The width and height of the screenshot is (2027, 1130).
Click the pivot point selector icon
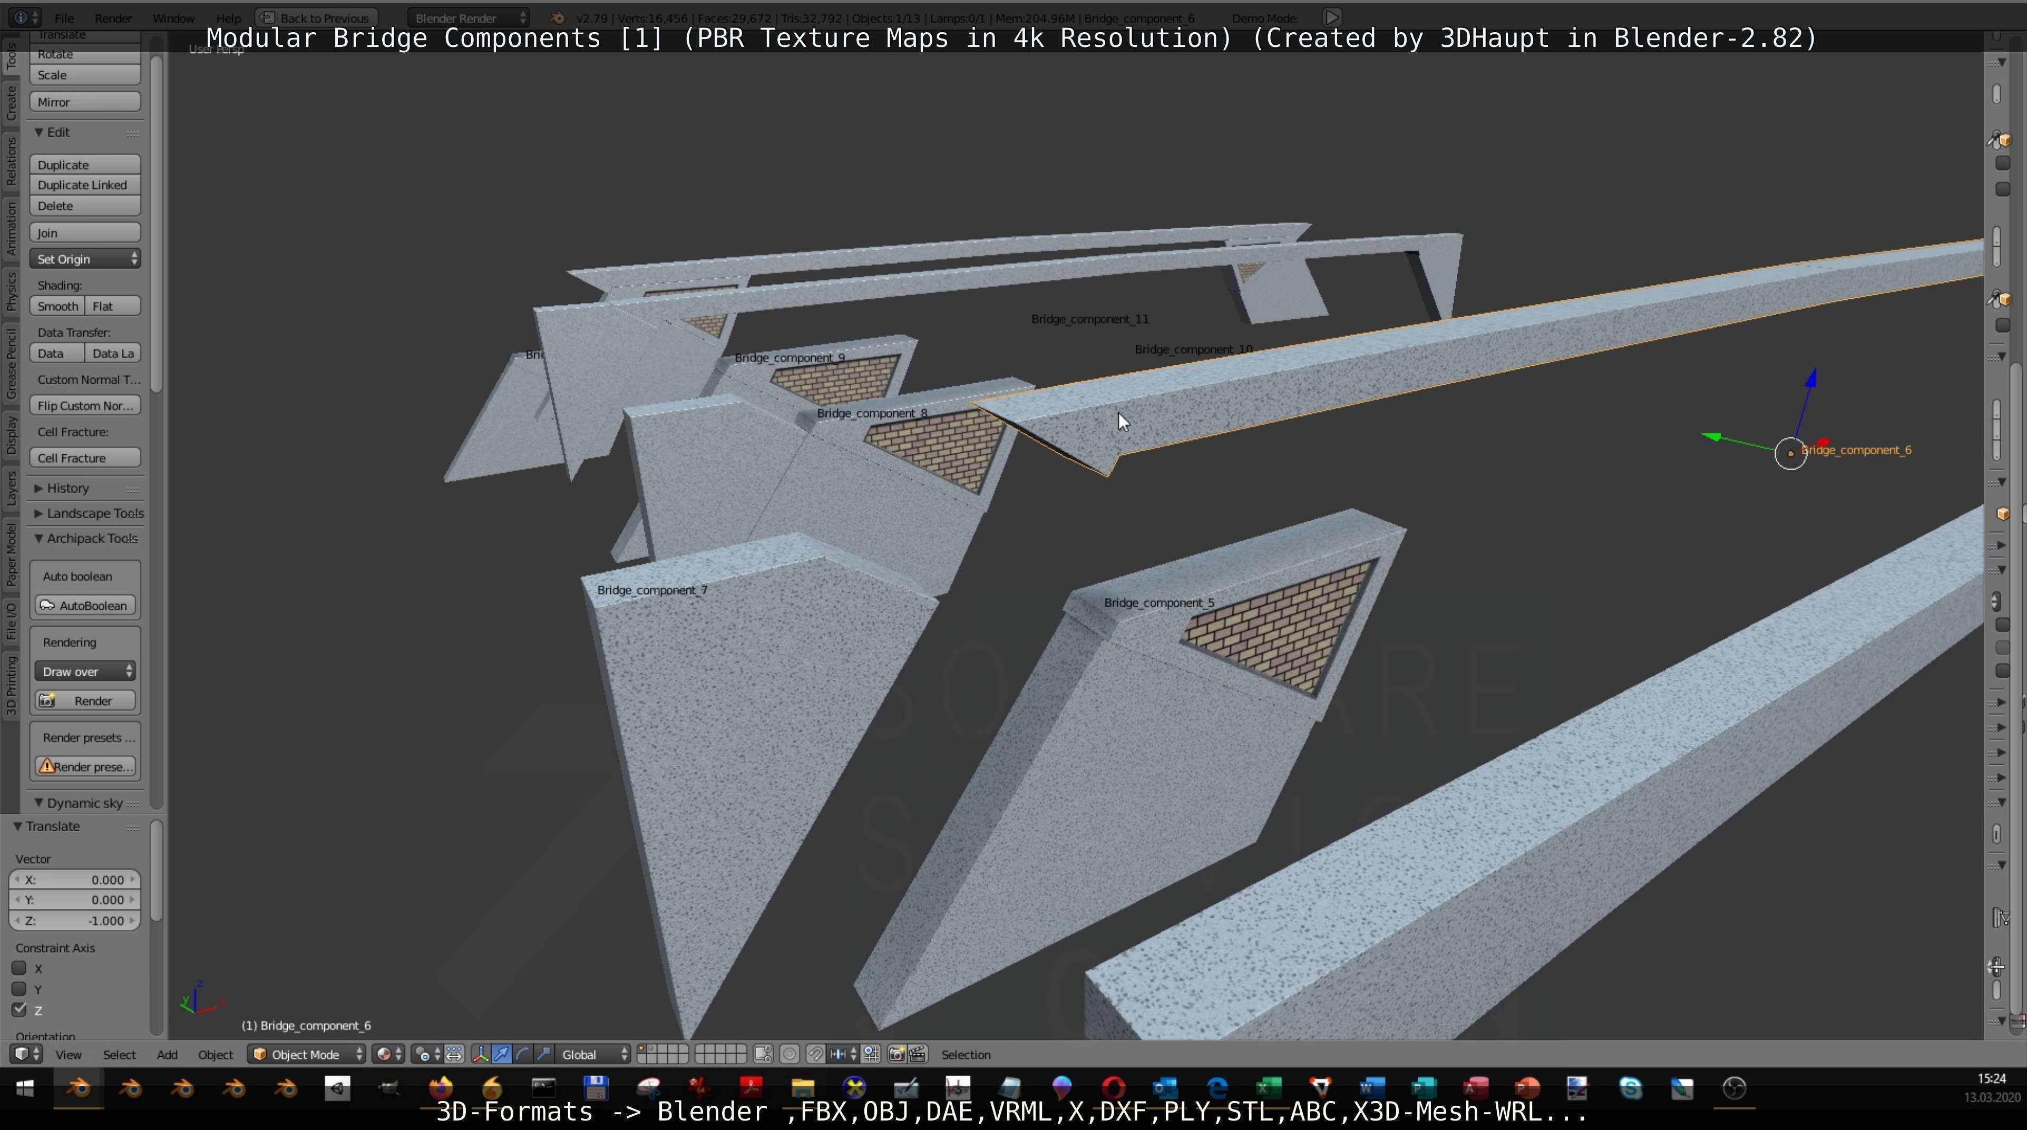click(428, 1055)
